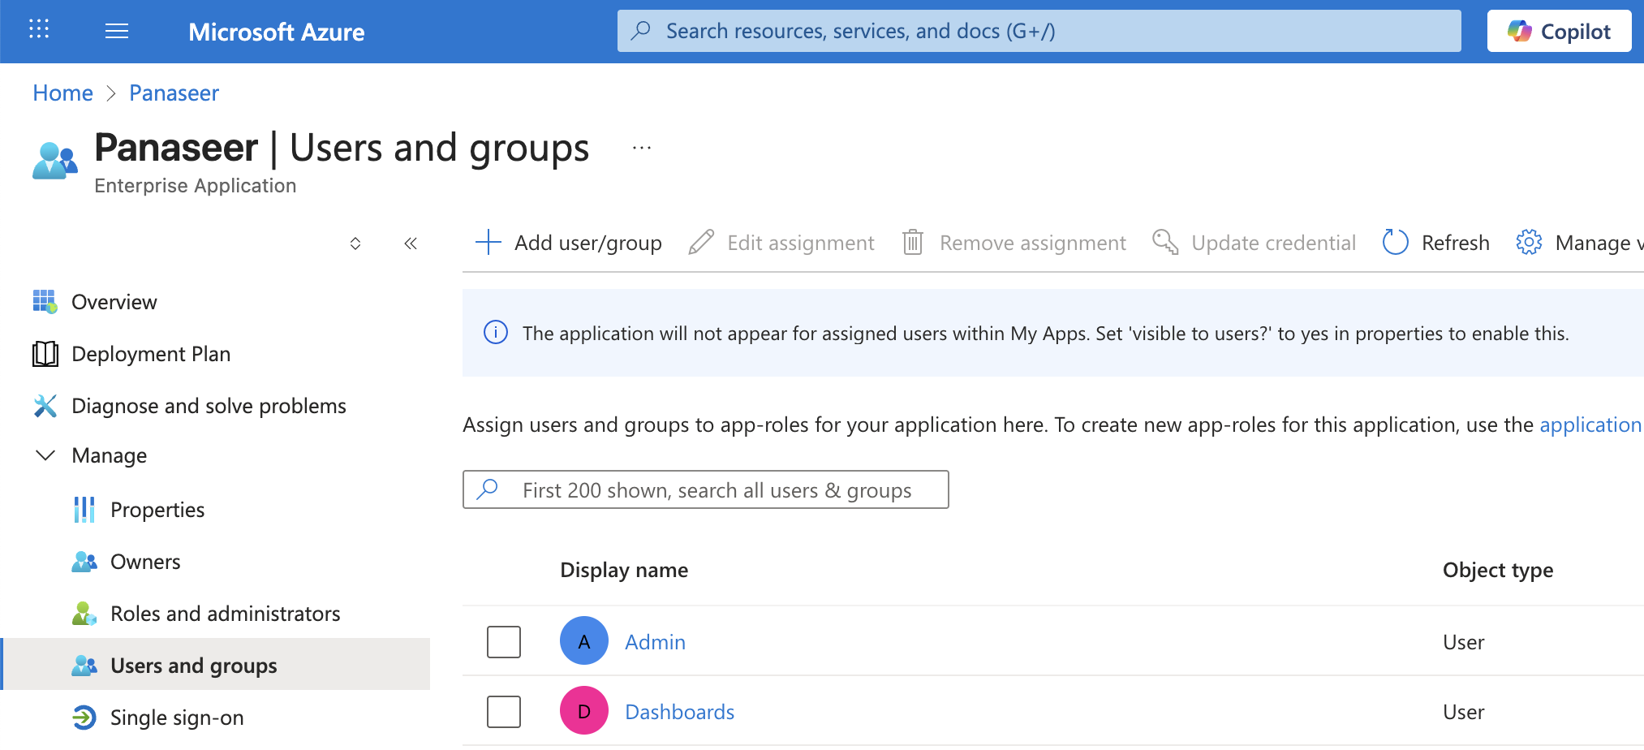Open the Admin user link
The height and width of the screenshot is (750, 1644).
[655, 642]
